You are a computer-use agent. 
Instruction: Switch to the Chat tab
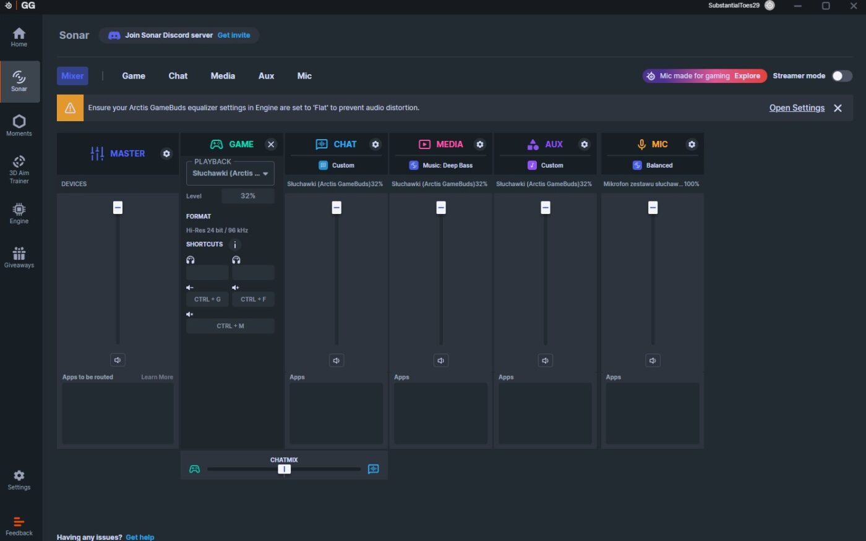178,76
